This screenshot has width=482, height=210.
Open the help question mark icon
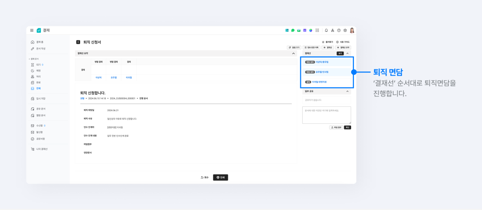tap(339, 30)
